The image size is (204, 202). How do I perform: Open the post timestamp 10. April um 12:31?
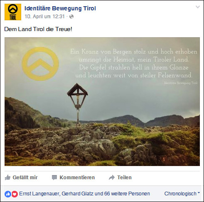point(44,17)
